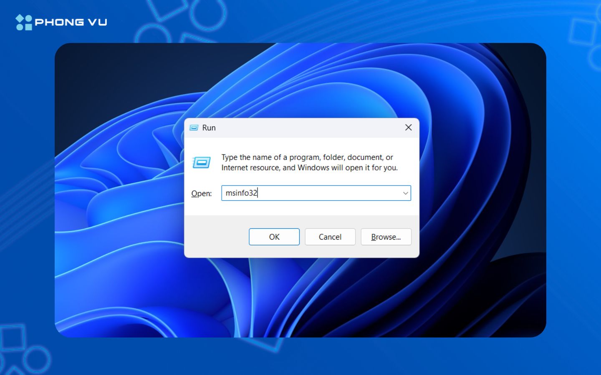The height and width of the screenshot is (375, 601).
Task: Click the X icon to dismiss the dialog
Action: tap(408, 127)
